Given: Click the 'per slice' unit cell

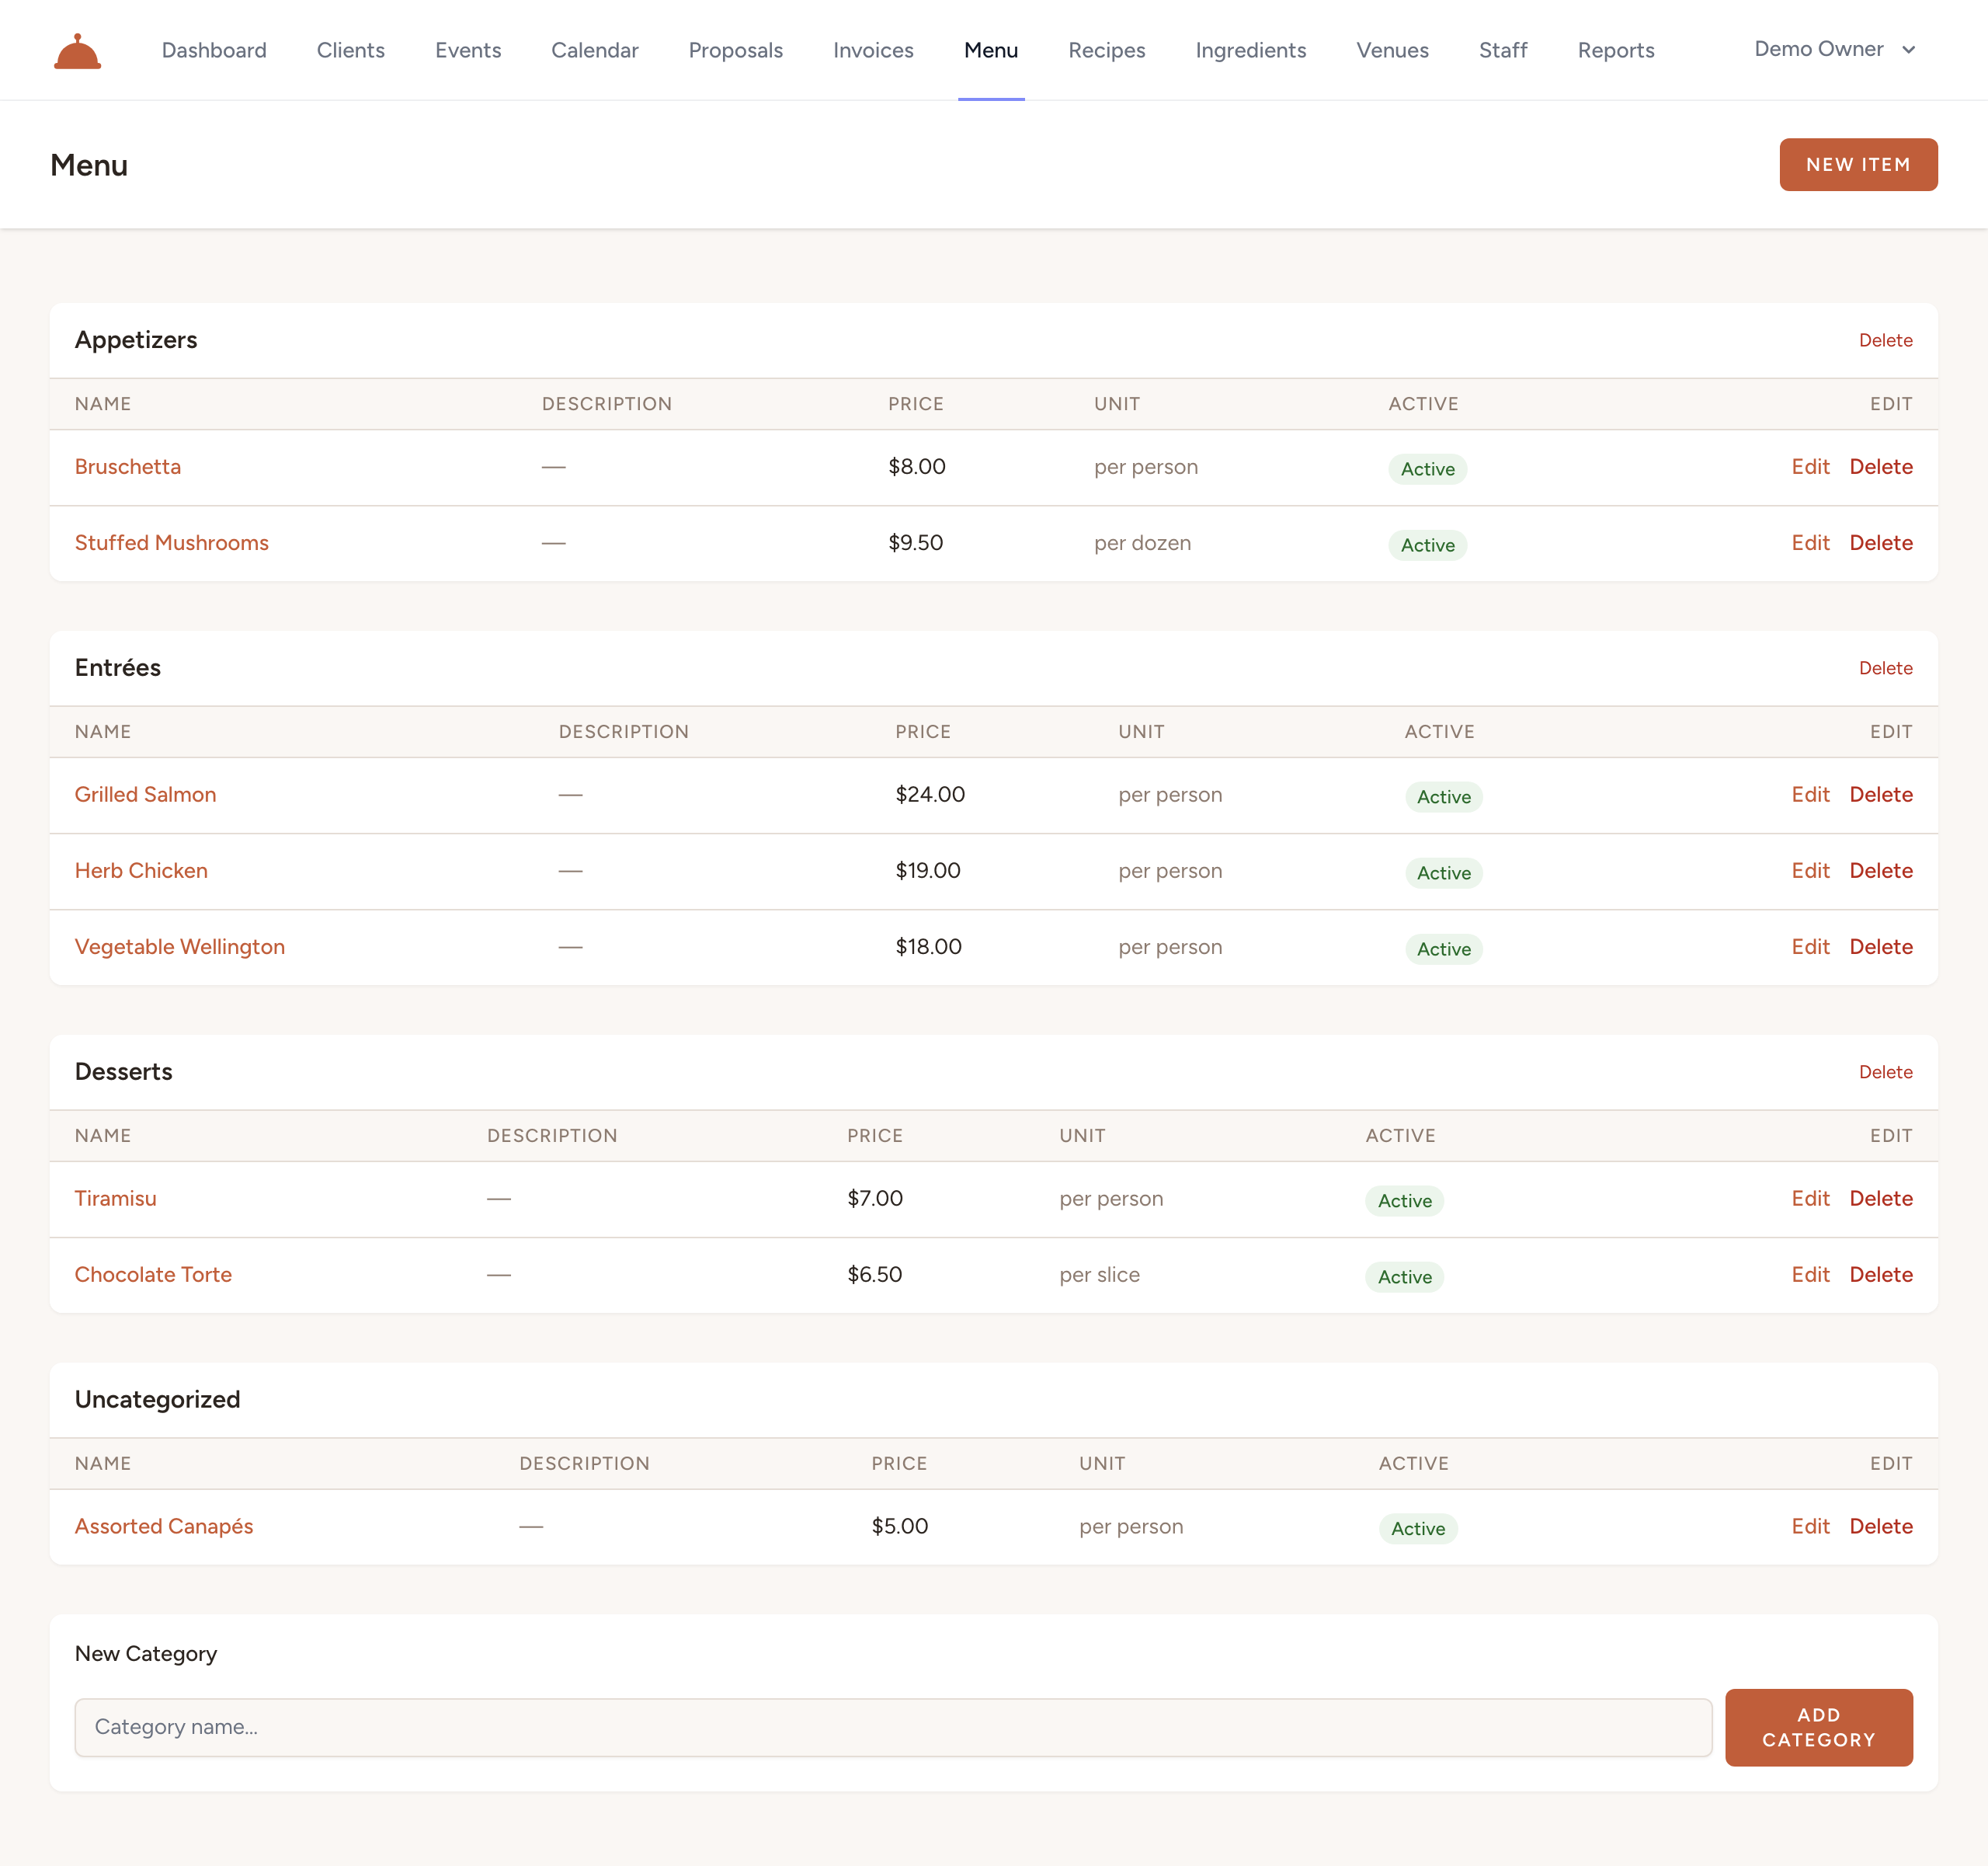Looking at the screenshot, I should 1100,1275.
